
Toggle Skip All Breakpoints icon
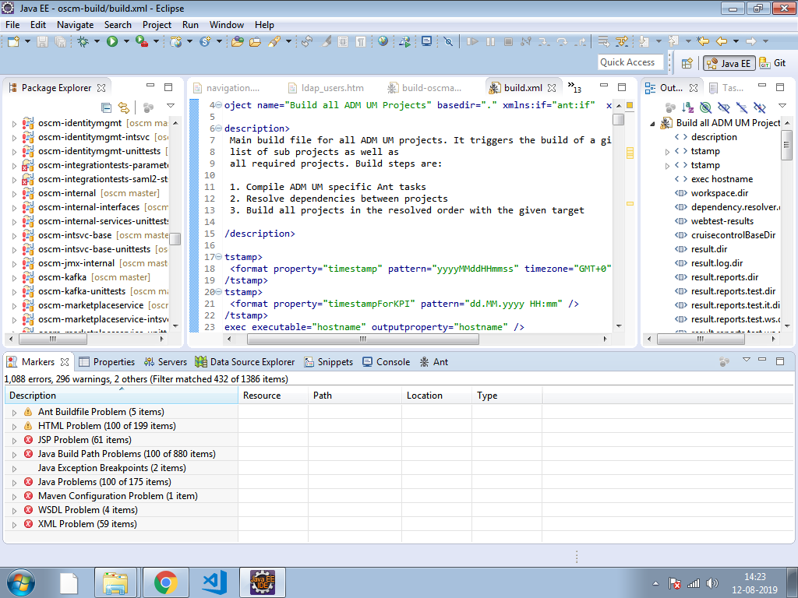point(448,42)
